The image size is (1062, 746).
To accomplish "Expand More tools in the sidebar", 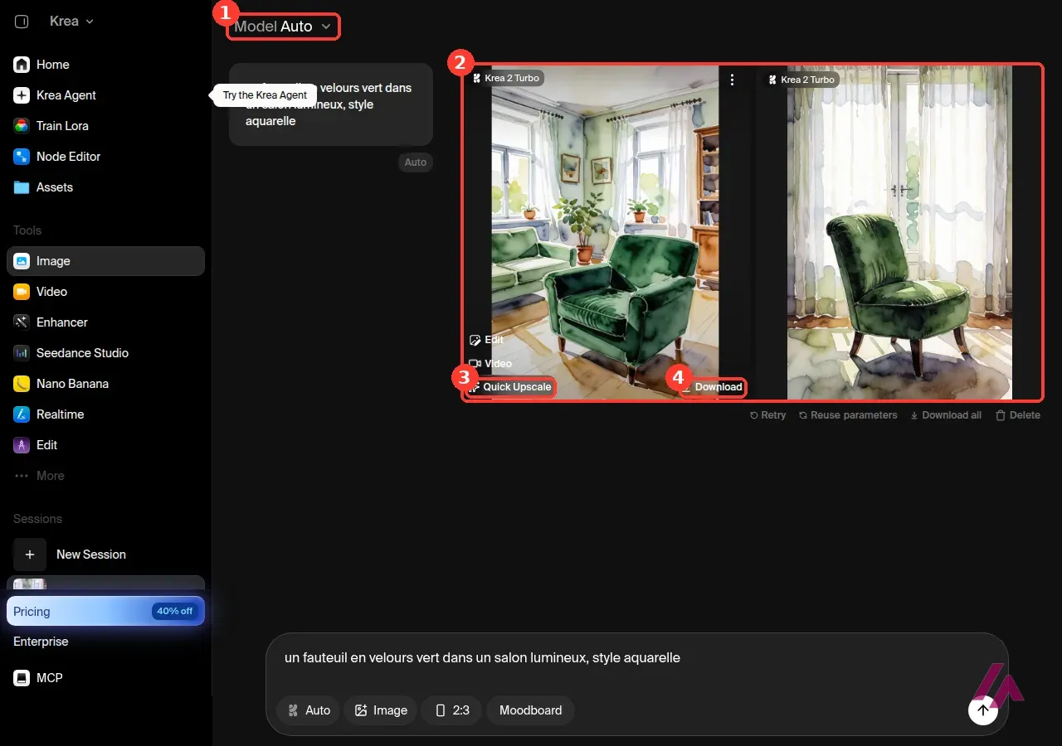I will [x=105, y=476].
